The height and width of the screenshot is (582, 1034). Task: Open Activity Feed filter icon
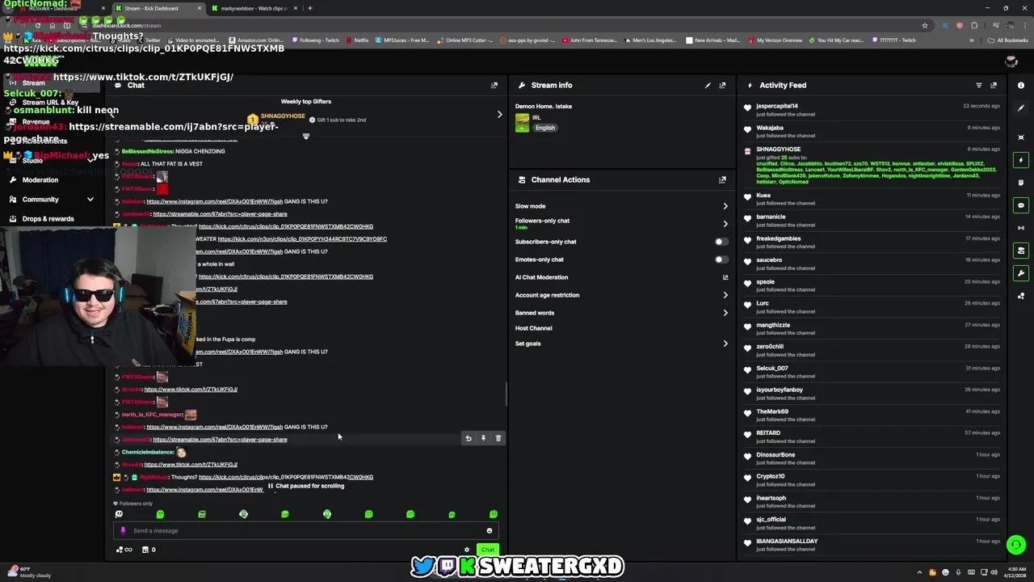979,85
